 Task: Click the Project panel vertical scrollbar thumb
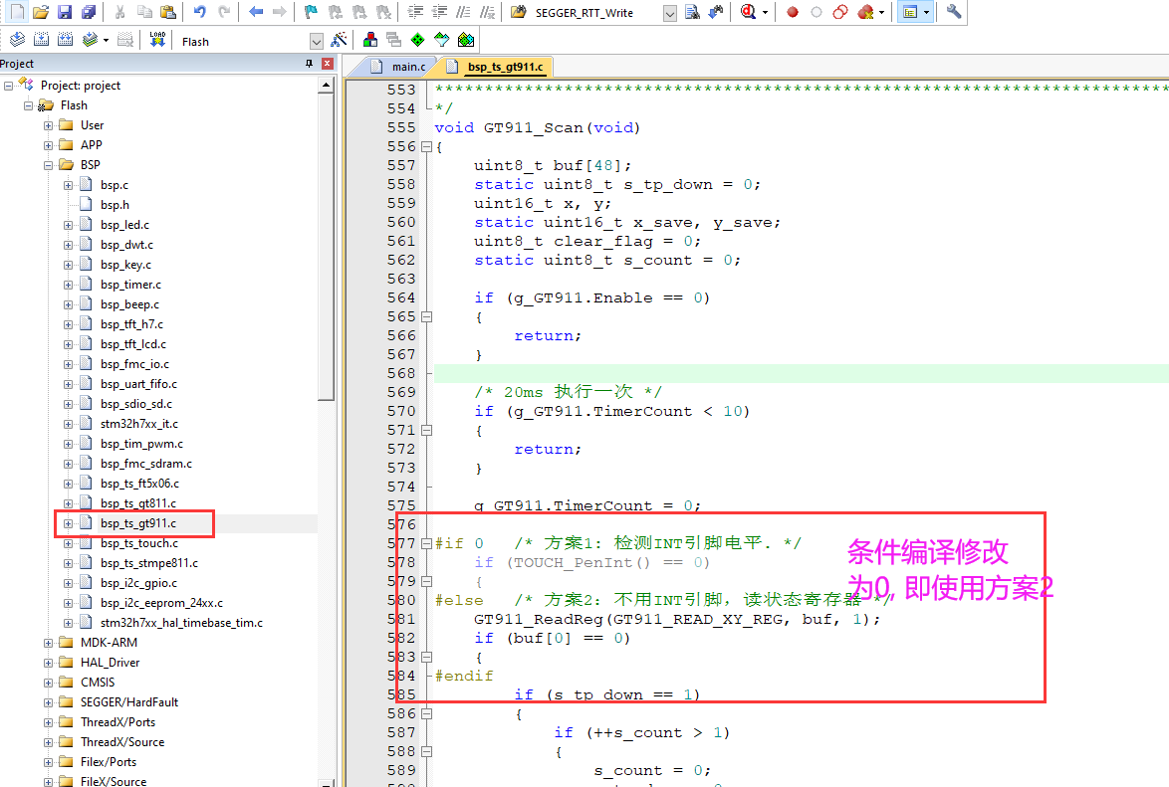tap(326, 246)
